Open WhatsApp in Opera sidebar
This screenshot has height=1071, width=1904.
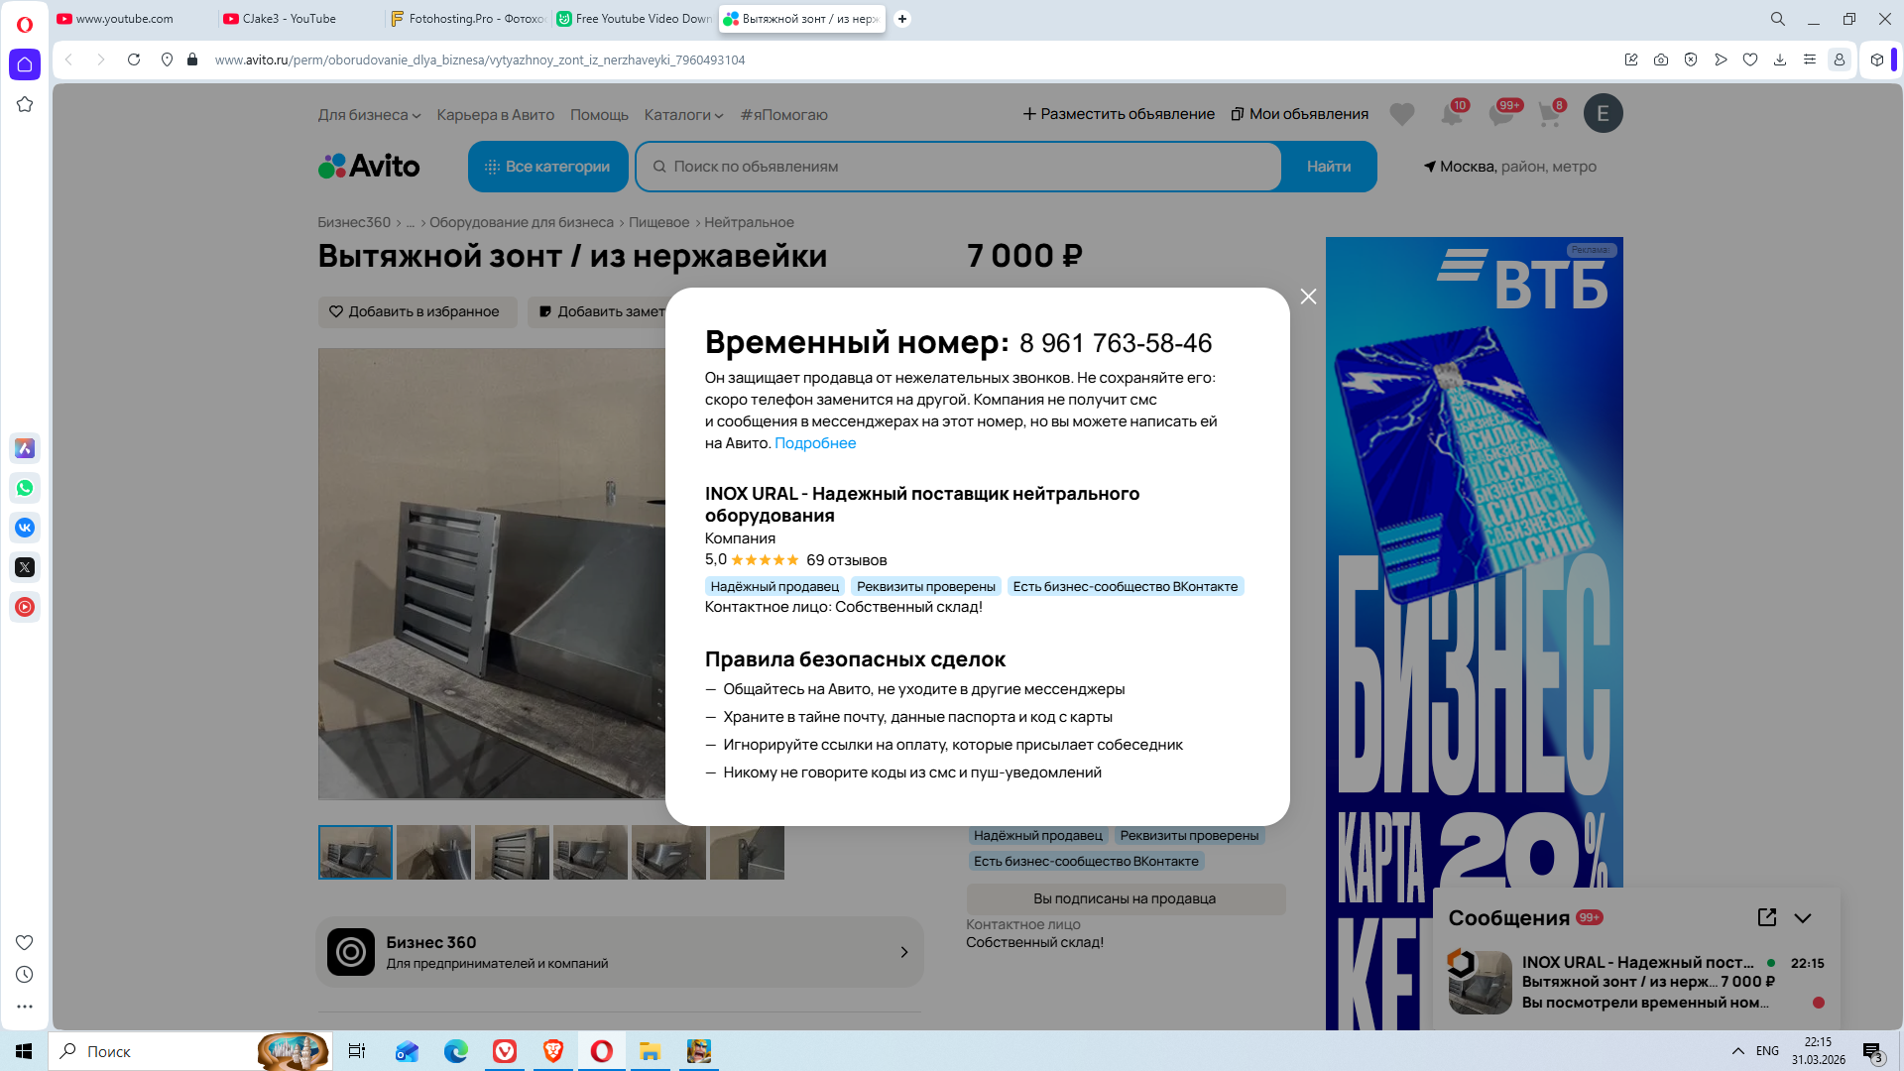[25, 488]
